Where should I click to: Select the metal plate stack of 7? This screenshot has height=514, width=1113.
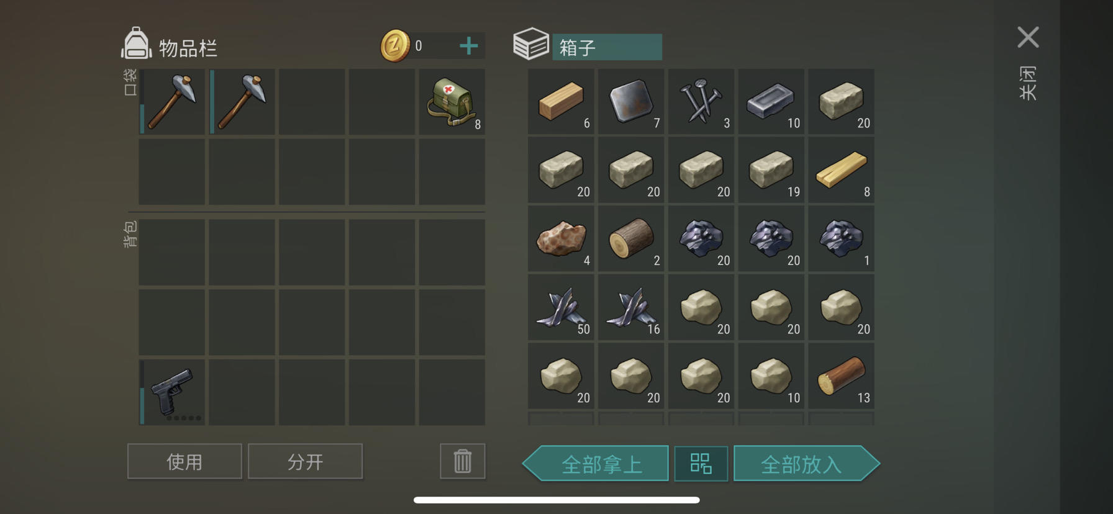[631, 101]
